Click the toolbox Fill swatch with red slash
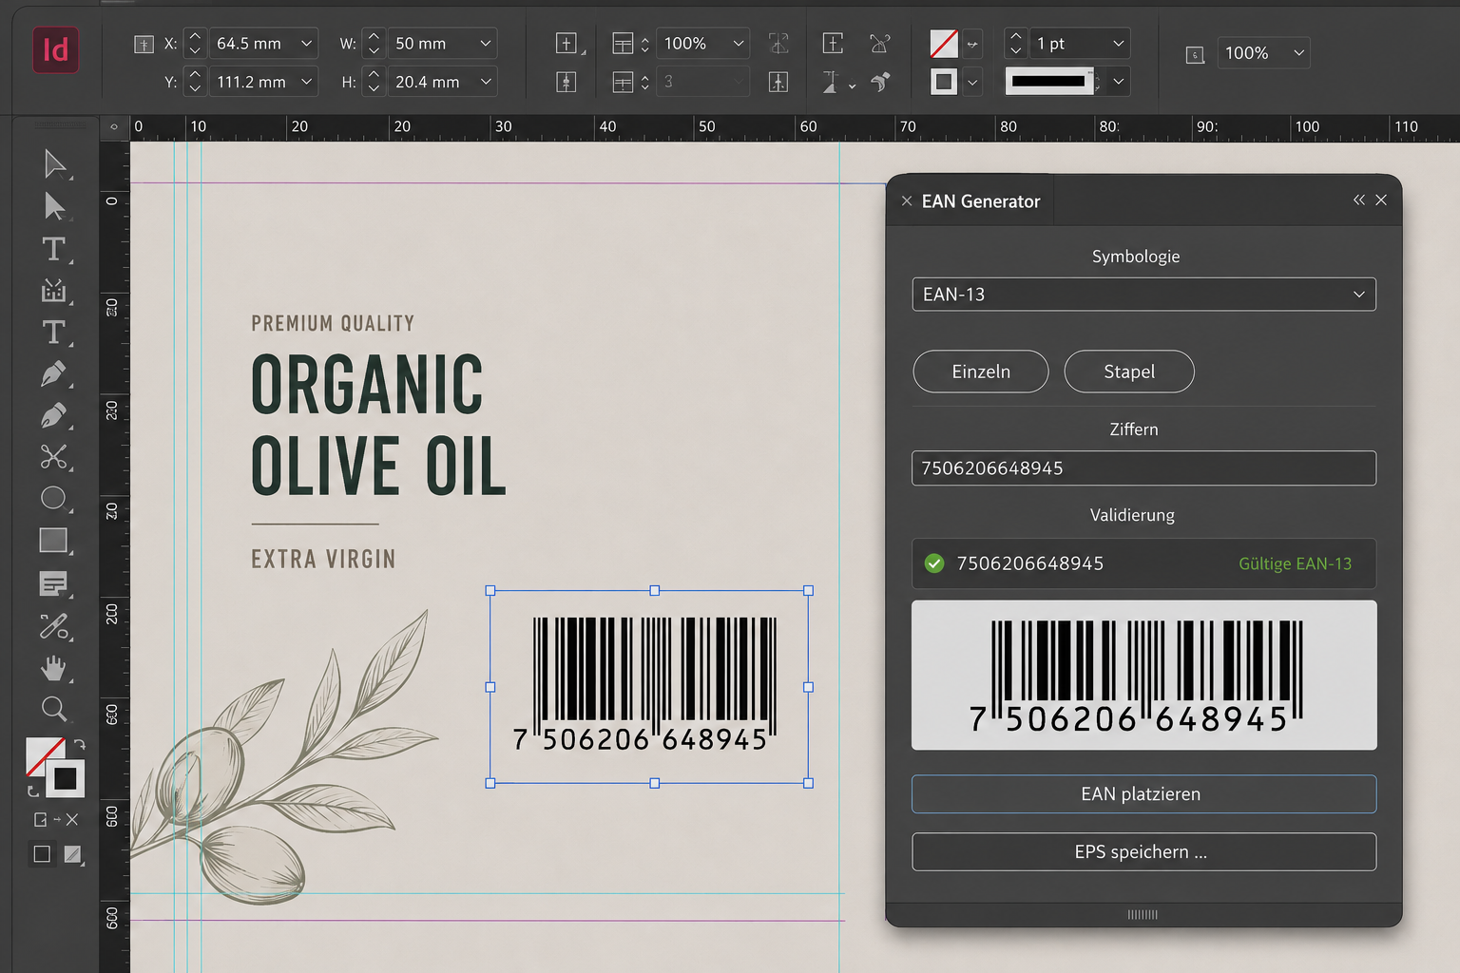 [41, 754]
